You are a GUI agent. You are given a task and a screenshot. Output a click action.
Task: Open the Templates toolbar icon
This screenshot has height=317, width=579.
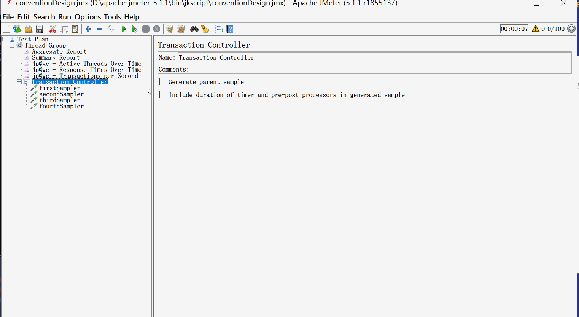tap(17, 29)
